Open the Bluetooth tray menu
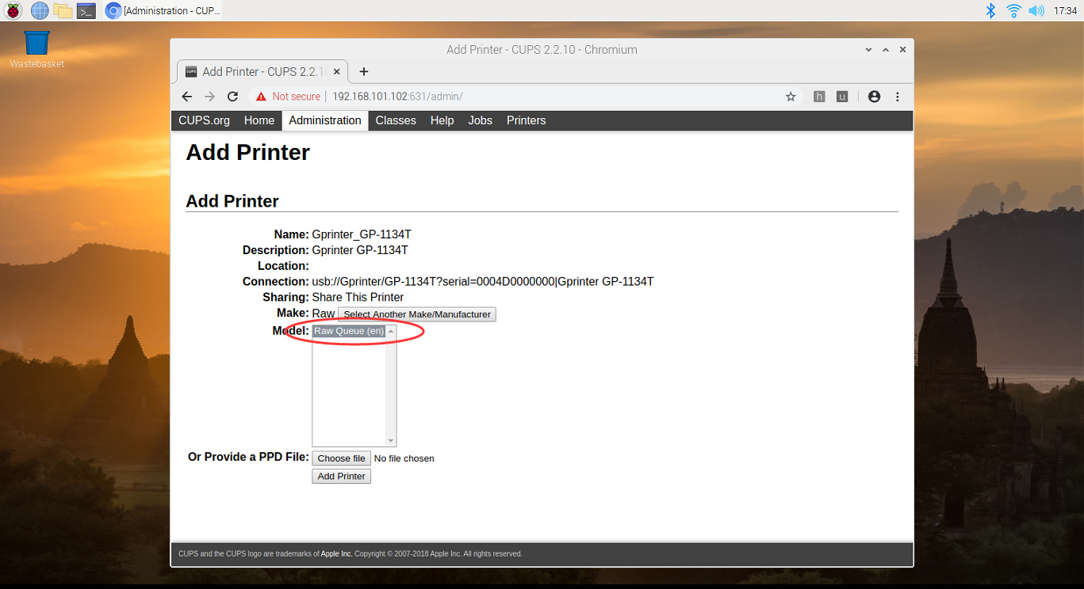Image resolution: width=1084 pixels, height=589 pixels. tap(990, 10)
